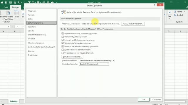Screen dimensions: 188x105
Task: Close the Excel-Optionen dialog with red X
Action: coord(160,5)
